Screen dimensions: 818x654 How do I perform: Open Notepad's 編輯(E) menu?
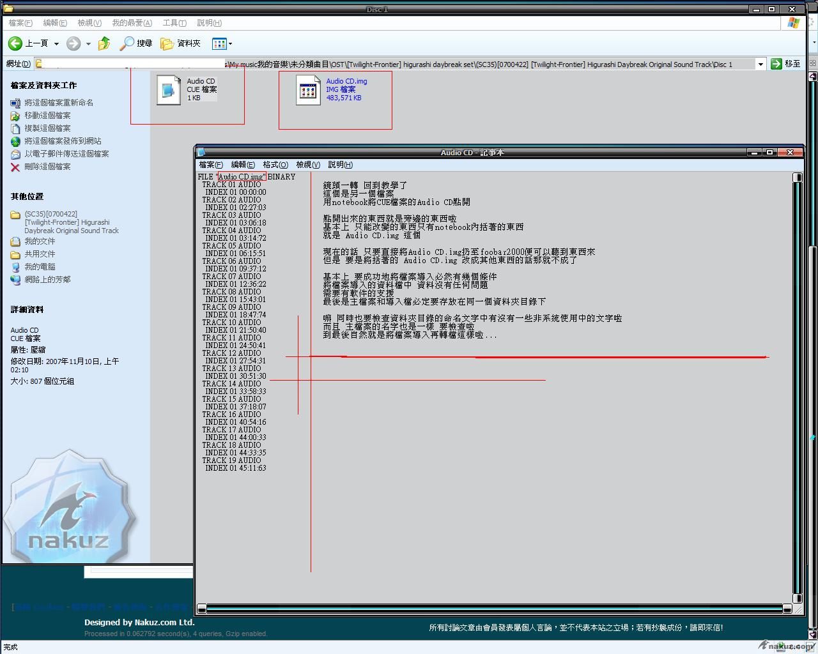coord(243,165)
